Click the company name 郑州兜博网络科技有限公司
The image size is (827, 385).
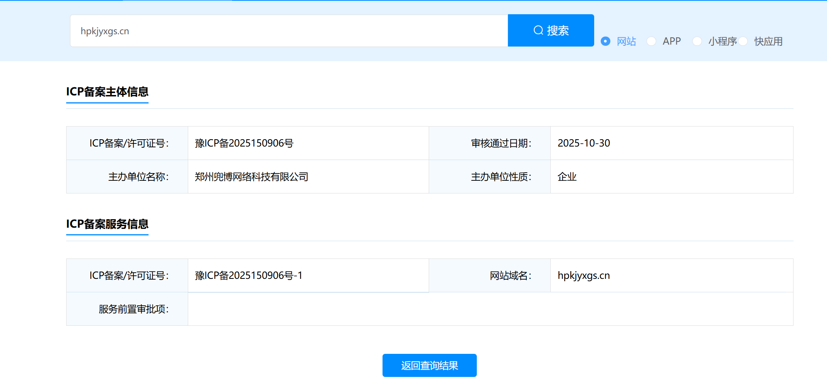252,177
